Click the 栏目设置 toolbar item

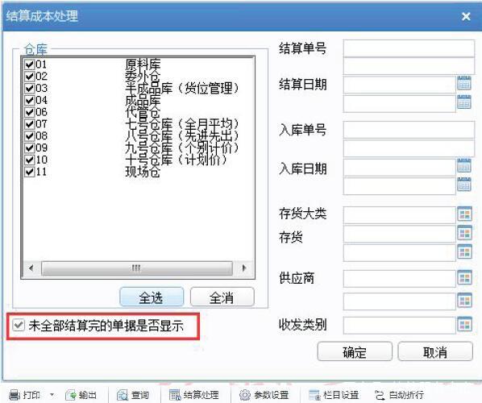[x=334, y=395]
